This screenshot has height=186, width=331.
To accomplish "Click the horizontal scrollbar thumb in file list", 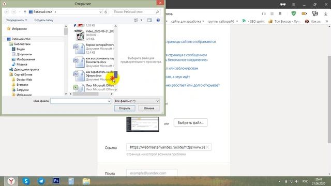I will coord(85,94).
